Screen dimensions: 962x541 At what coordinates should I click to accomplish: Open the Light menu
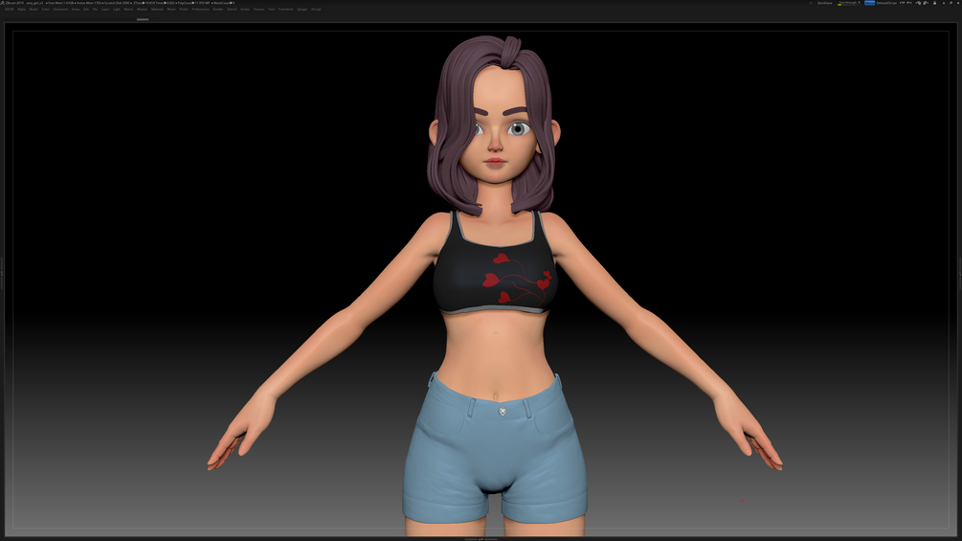coord(117,10)
